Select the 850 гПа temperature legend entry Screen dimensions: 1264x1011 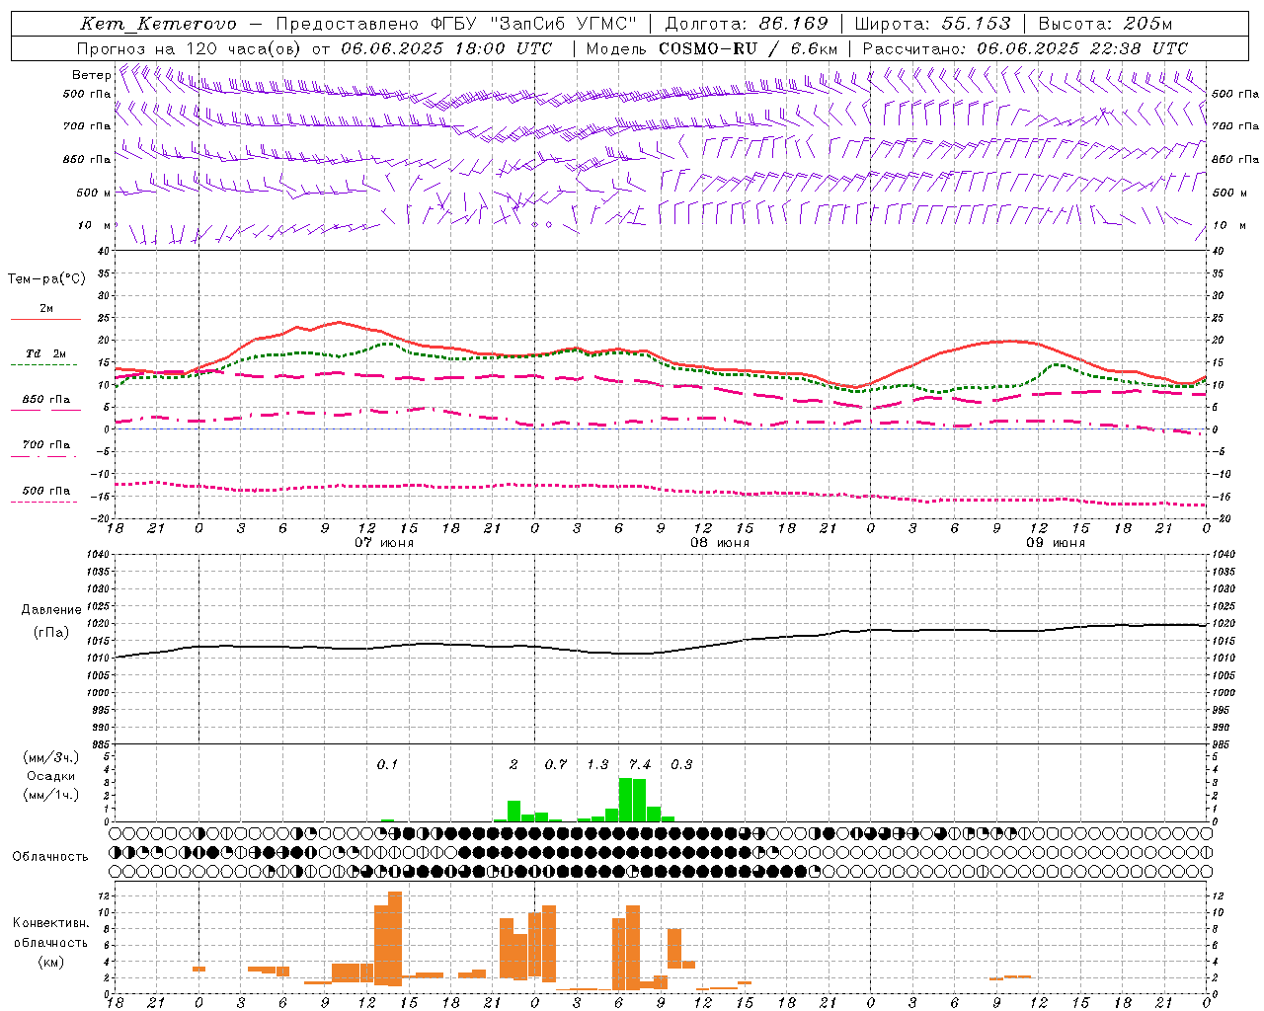pyautogui.click(x=46, y=400)
